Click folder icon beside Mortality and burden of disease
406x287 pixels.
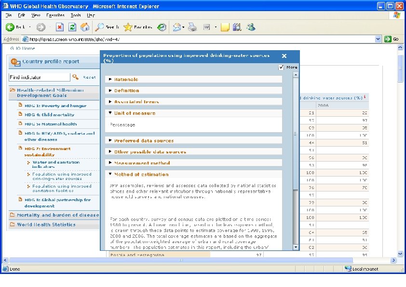point(12,215)
